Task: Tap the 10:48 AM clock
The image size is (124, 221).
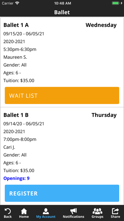Action: point(63,3)
